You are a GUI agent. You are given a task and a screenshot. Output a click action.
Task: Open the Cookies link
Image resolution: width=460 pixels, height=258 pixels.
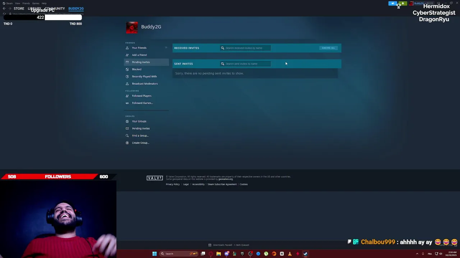pos(244,184)
